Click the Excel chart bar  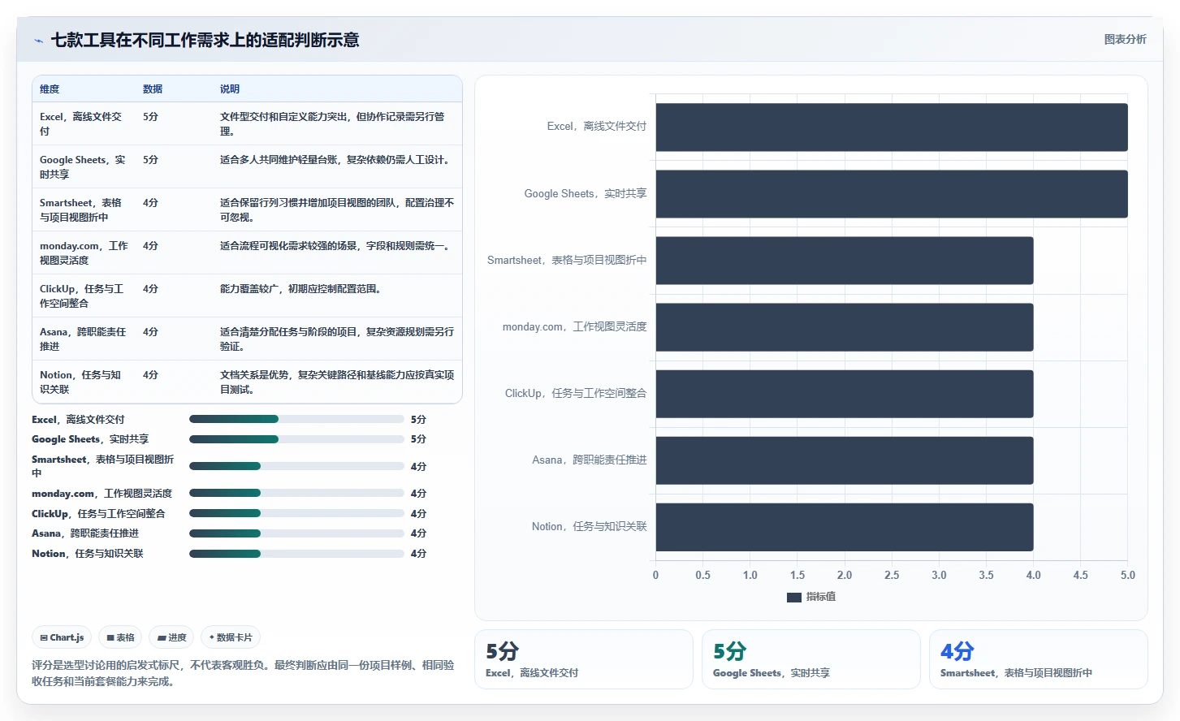(x=892, y=127)
